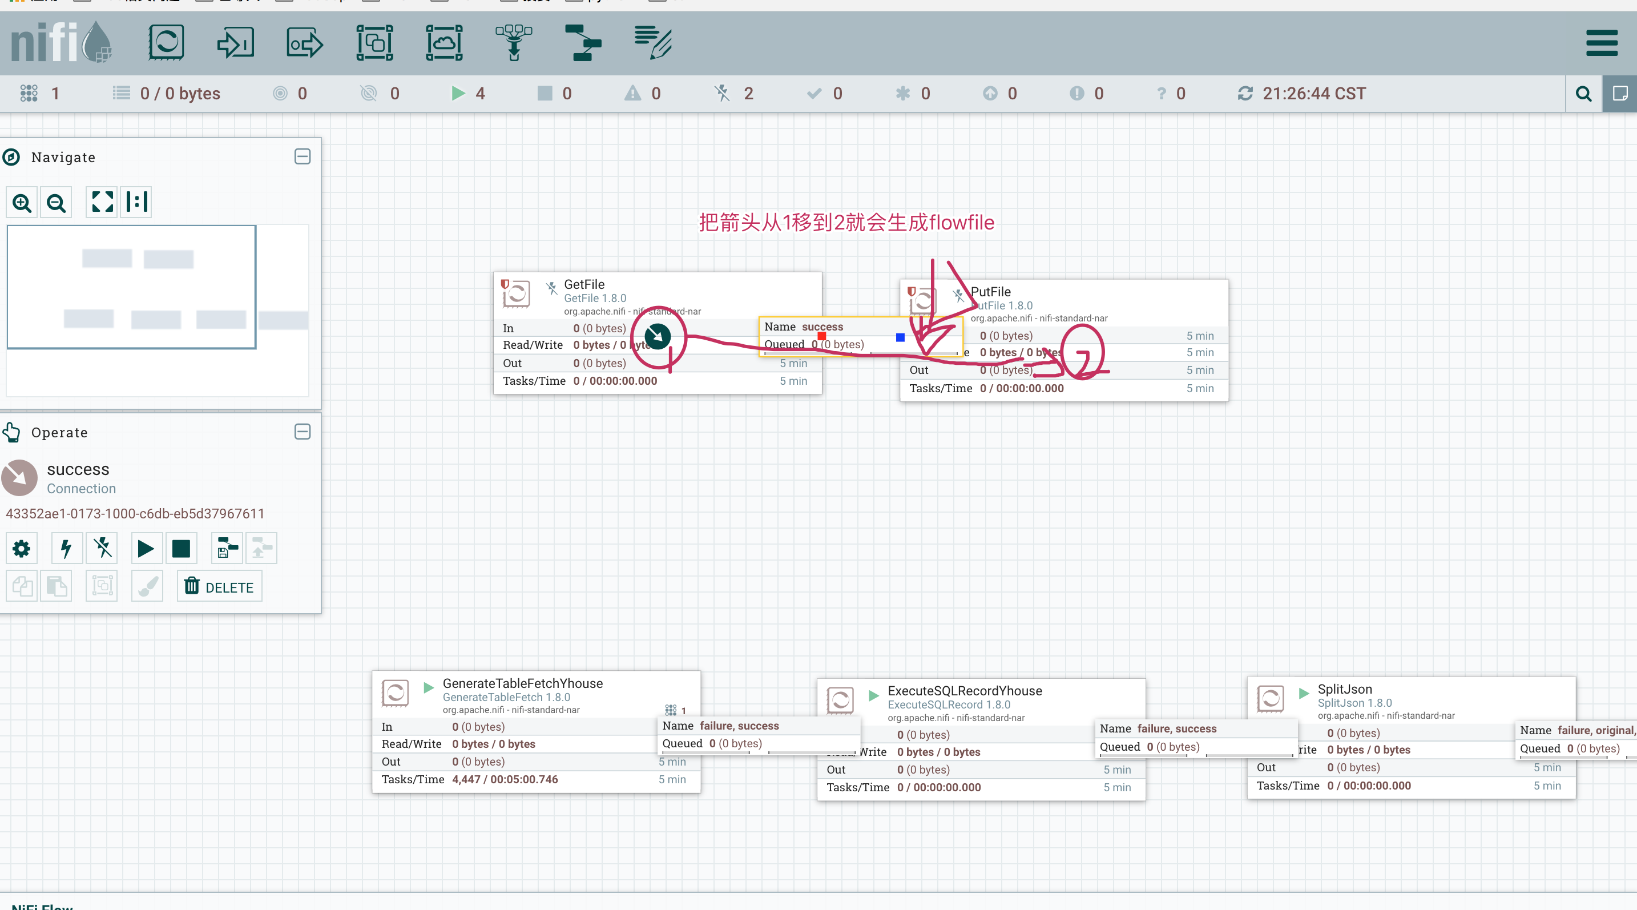Click the stopped components count
Image resolution: width=1637 pixels, height=910 pixels.
[555, 94]
